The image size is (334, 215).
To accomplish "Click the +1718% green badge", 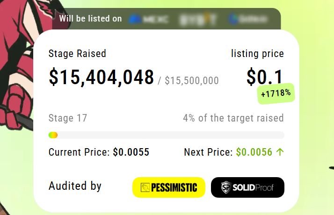I will [276, 93].
